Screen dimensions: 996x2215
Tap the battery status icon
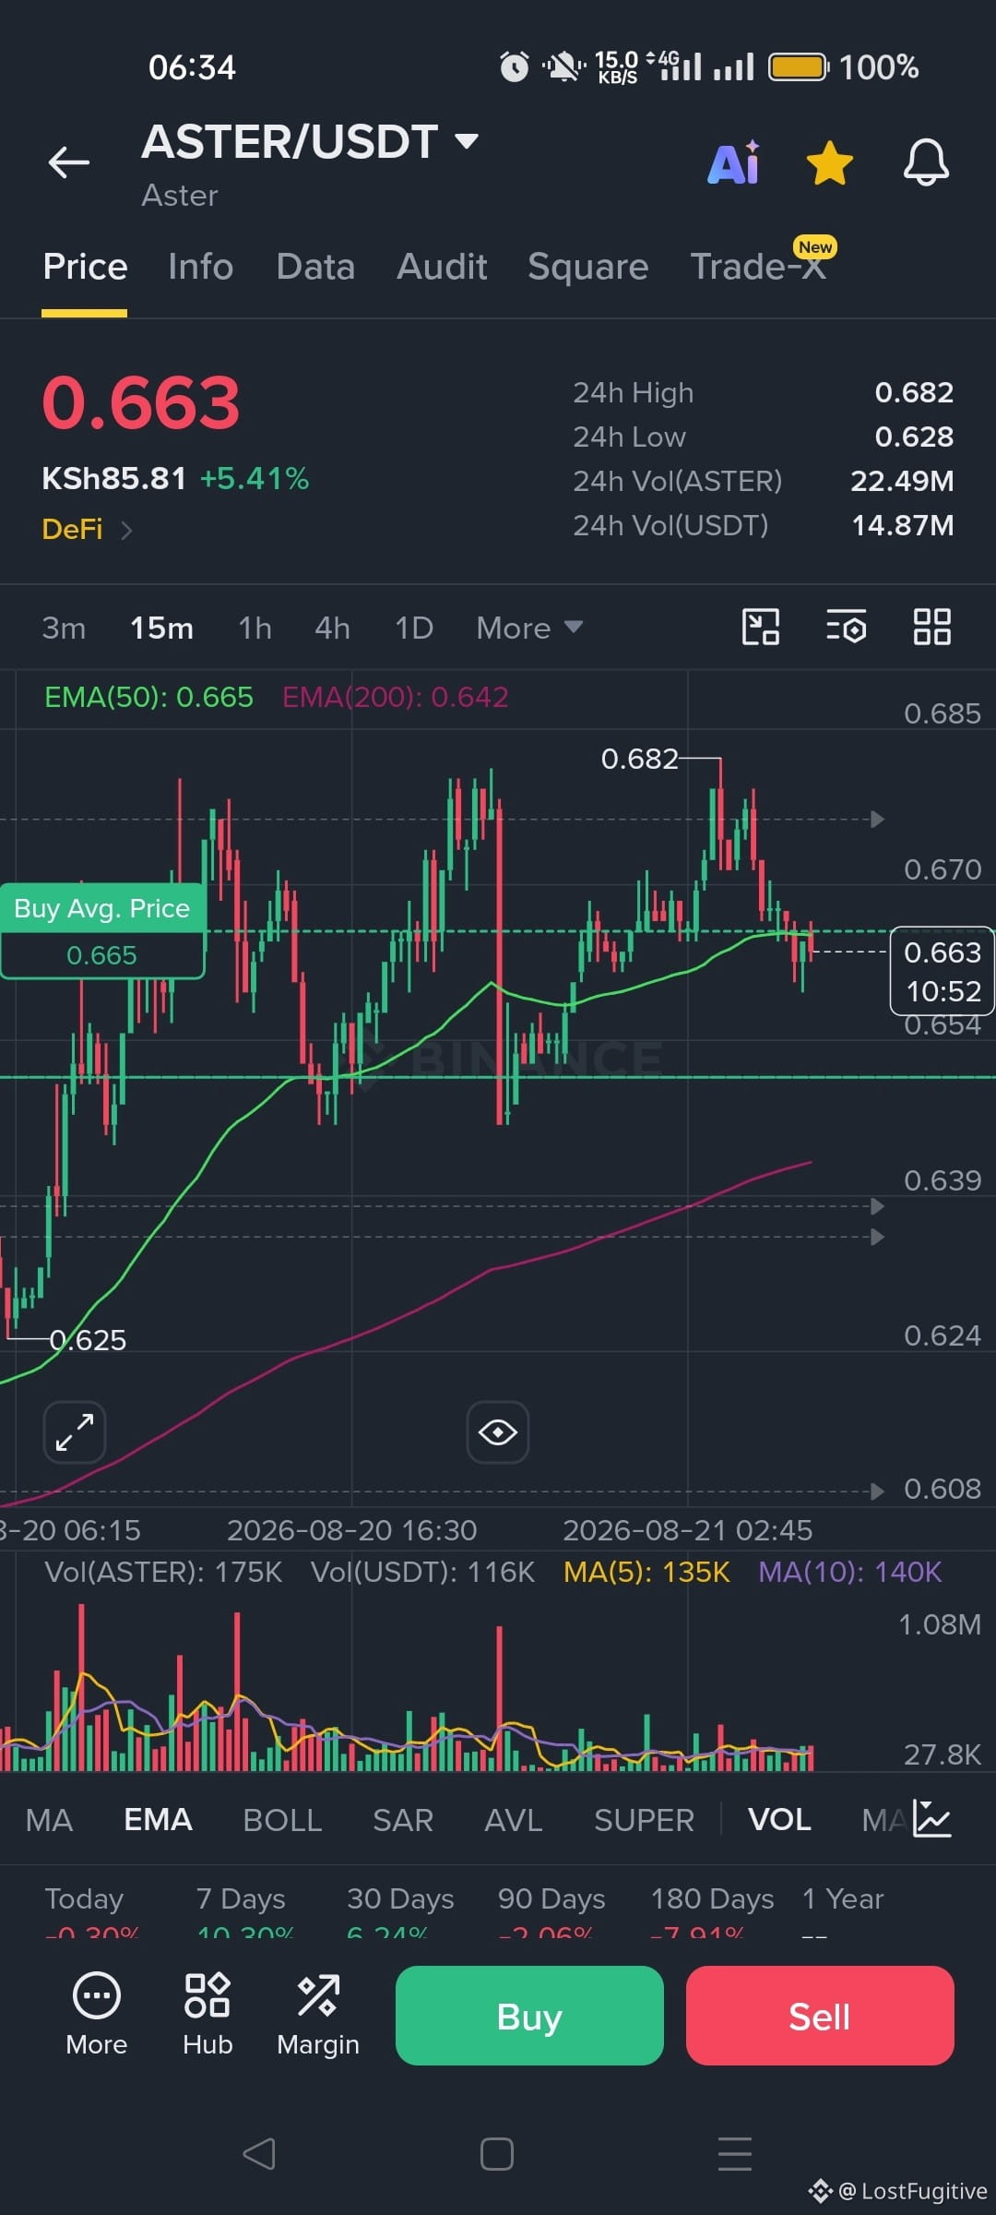tap(799, 67)
